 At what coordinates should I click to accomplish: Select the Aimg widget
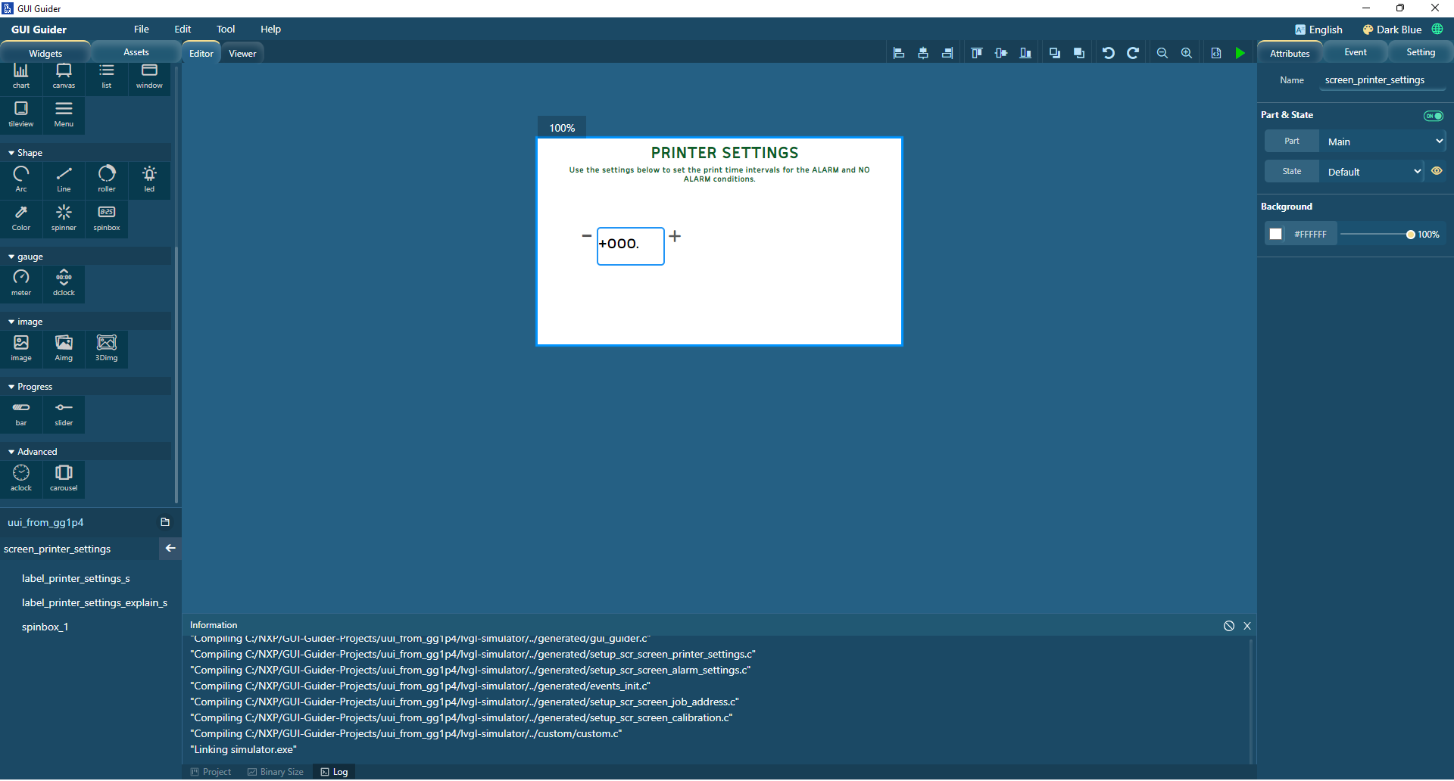point(64,349)
